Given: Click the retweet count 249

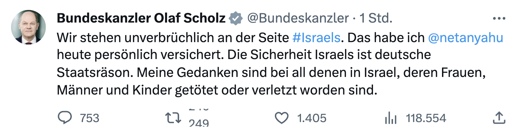Looking at the screenshot, I should [x=199, y=123].
